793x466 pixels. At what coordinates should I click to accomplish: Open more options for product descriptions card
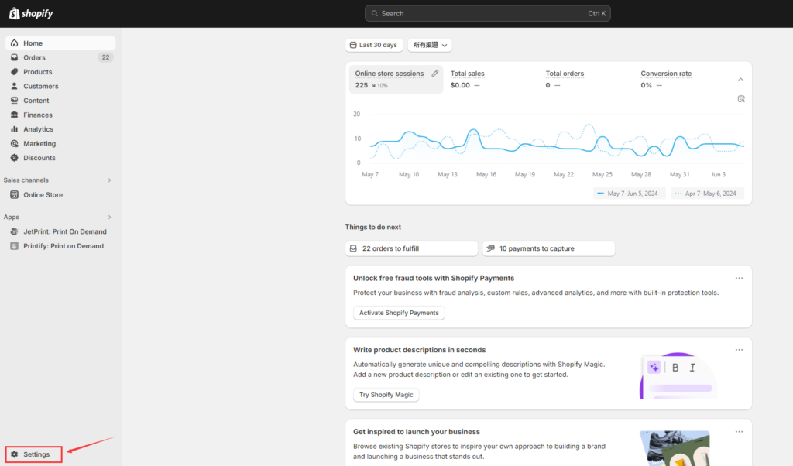click(739, 350)
